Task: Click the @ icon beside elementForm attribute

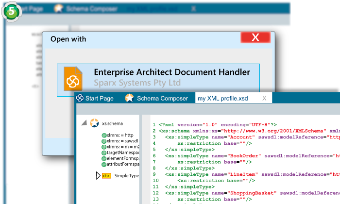Action: coord(104,158)
